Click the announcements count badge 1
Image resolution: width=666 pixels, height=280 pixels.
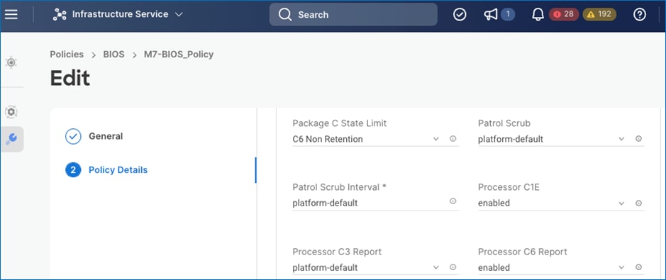508,14
